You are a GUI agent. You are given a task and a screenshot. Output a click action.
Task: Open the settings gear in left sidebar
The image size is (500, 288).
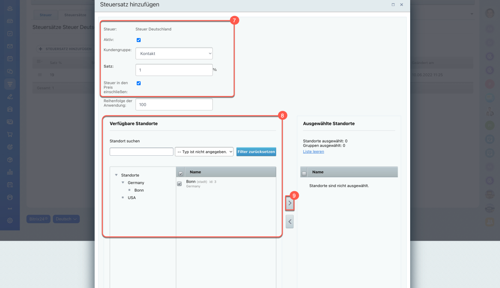point(10,220)
